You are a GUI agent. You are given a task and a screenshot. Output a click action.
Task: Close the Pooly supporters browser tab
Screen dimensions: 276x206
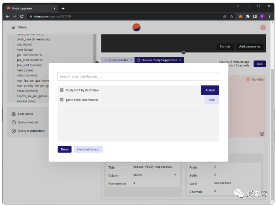[54, 8]
